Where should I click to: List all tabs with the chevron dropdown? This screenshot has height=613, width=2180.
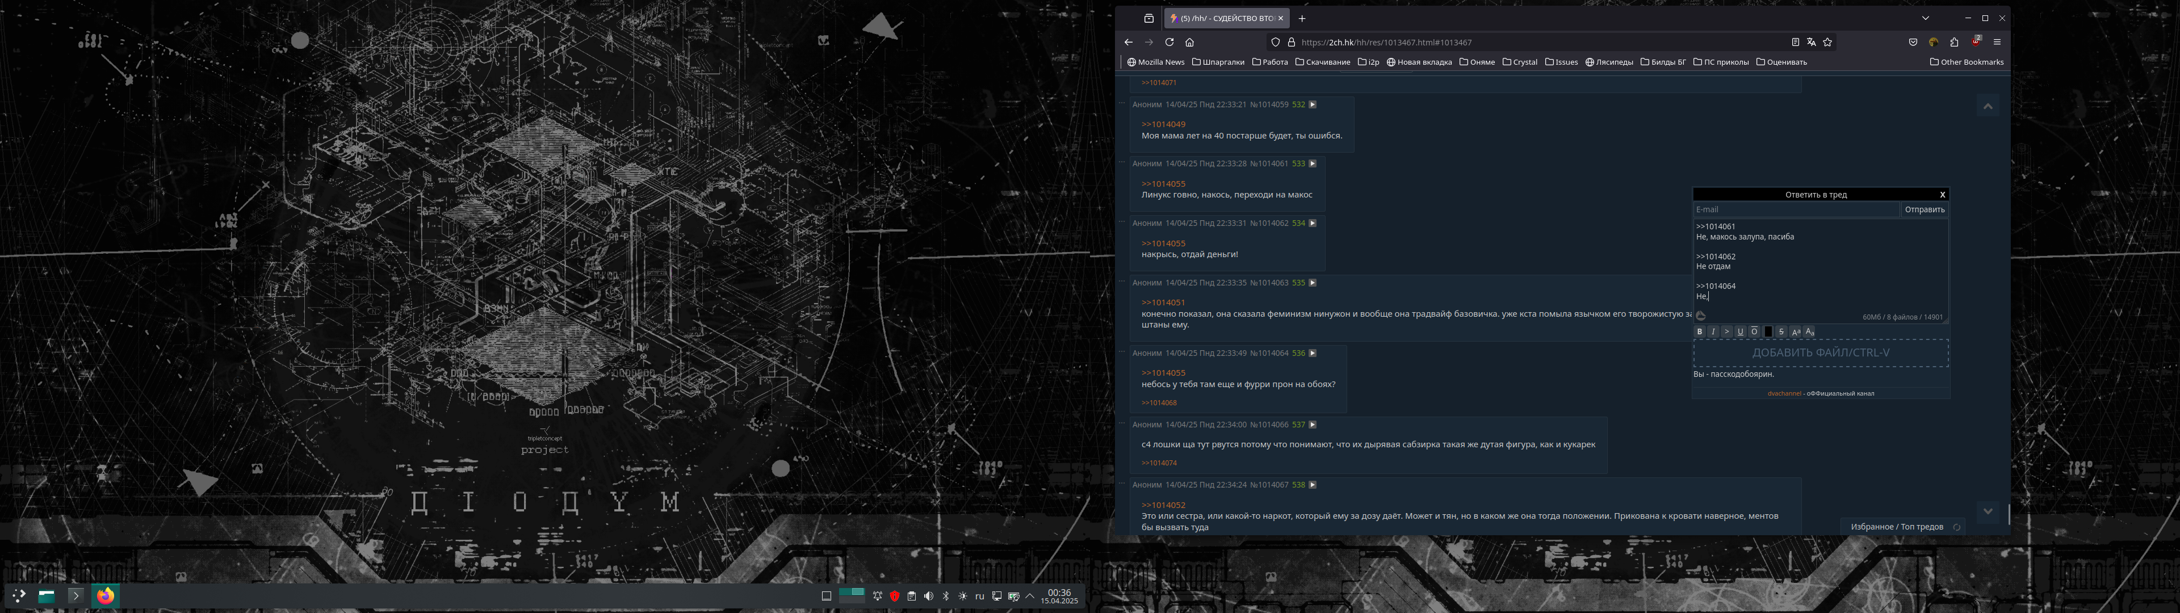click(x=1925, y=19)
